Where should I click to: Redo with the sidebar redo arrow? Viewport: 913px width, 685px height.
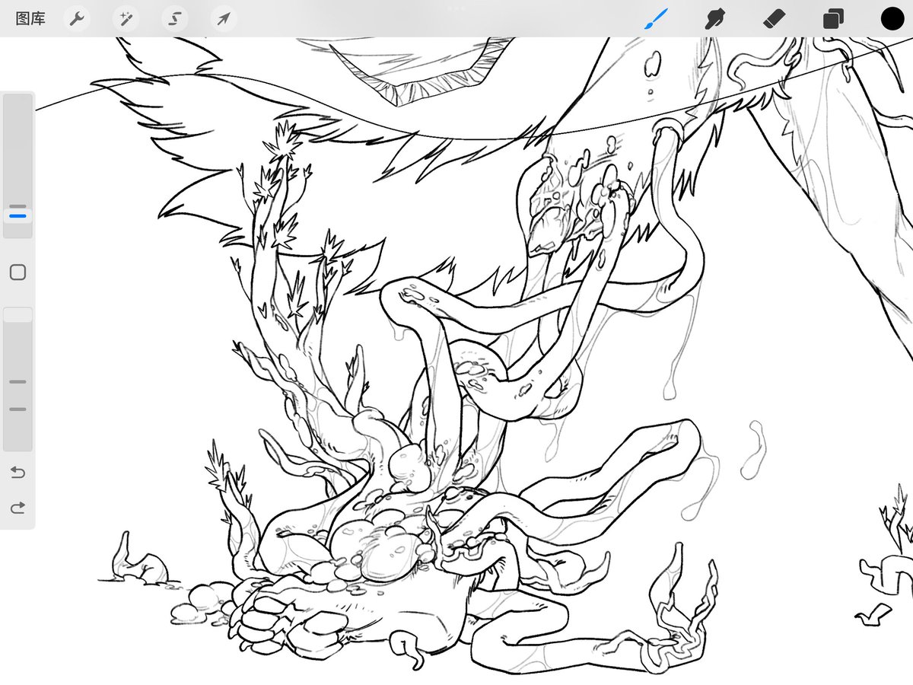pos(17,507)
